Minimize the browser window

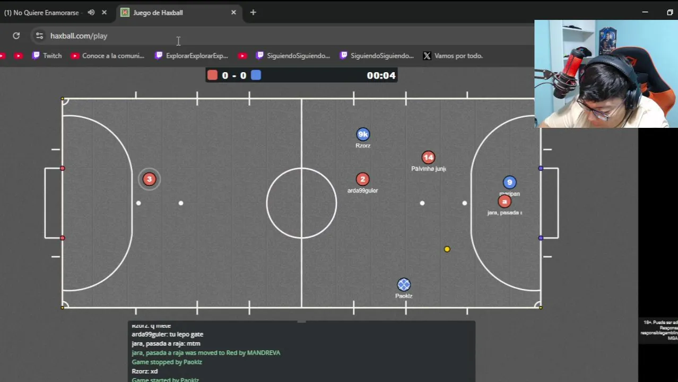(x=645, y=12)
